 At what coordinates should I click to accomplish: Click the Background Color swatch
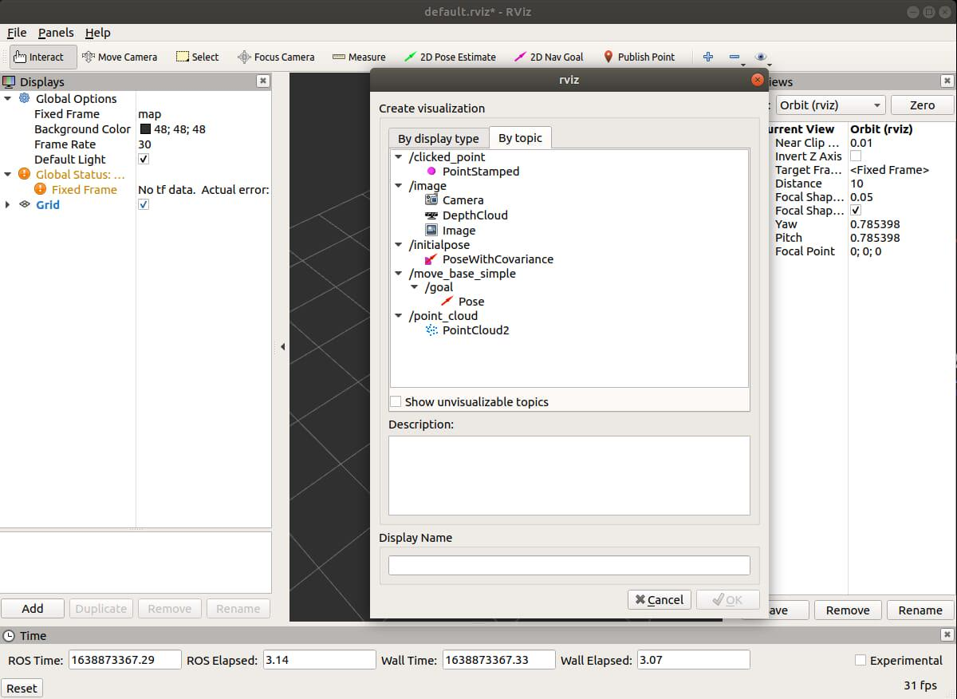[x=145, y=129]
